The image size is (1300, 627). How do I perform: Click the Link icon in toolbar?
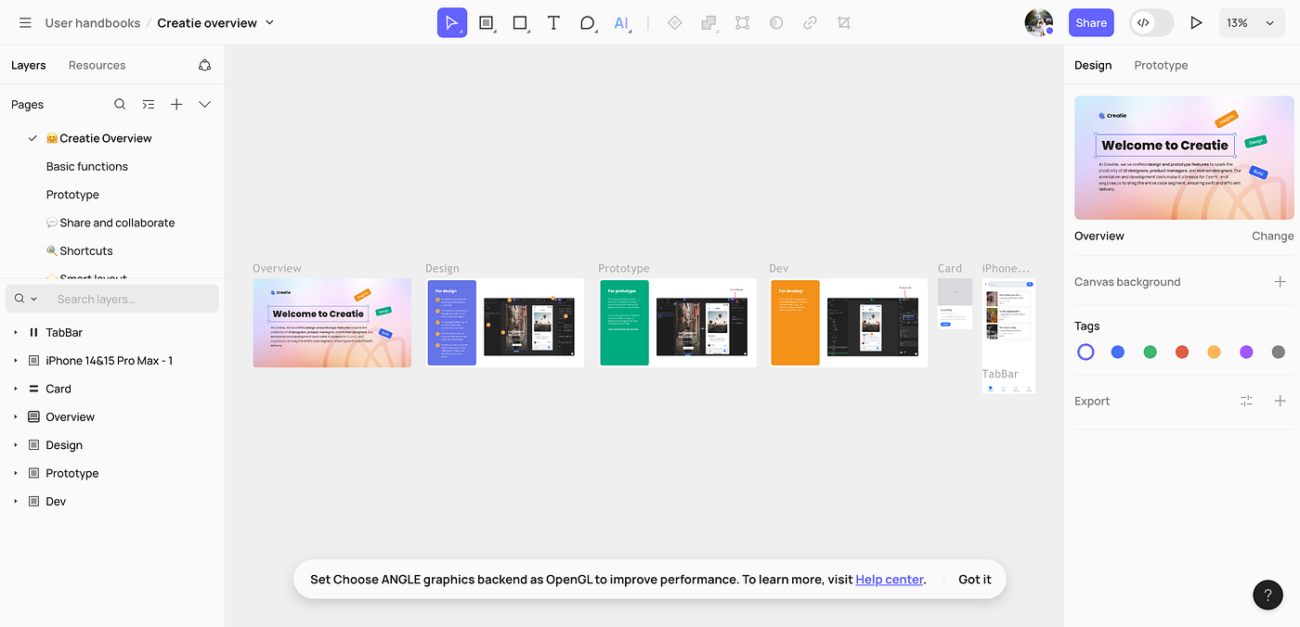810,22
